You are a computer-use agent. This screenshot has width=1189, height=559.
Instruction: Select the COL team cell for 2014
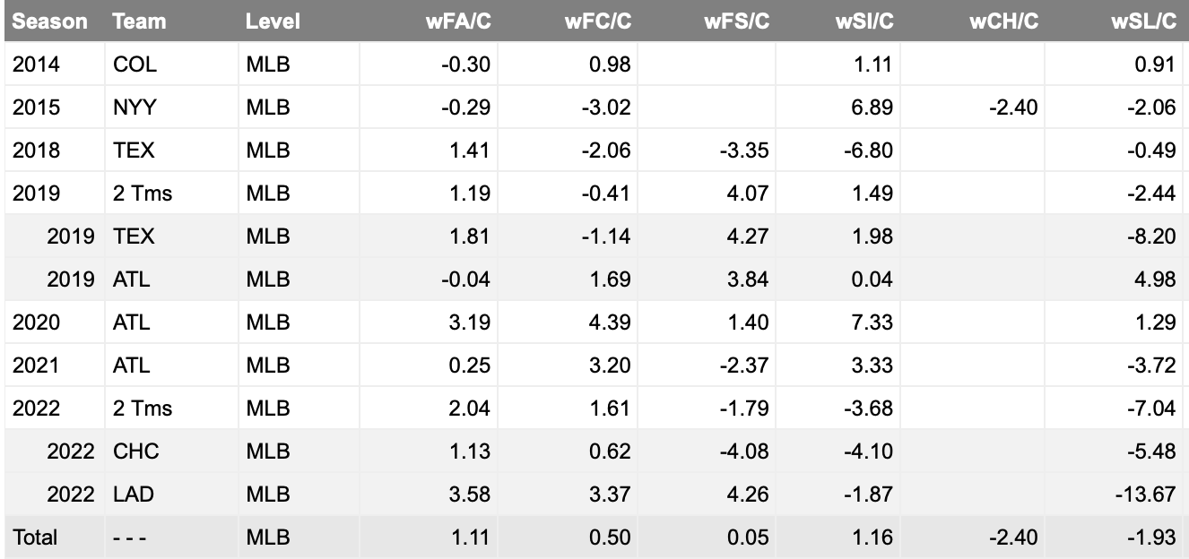click(x=133, y=64)
